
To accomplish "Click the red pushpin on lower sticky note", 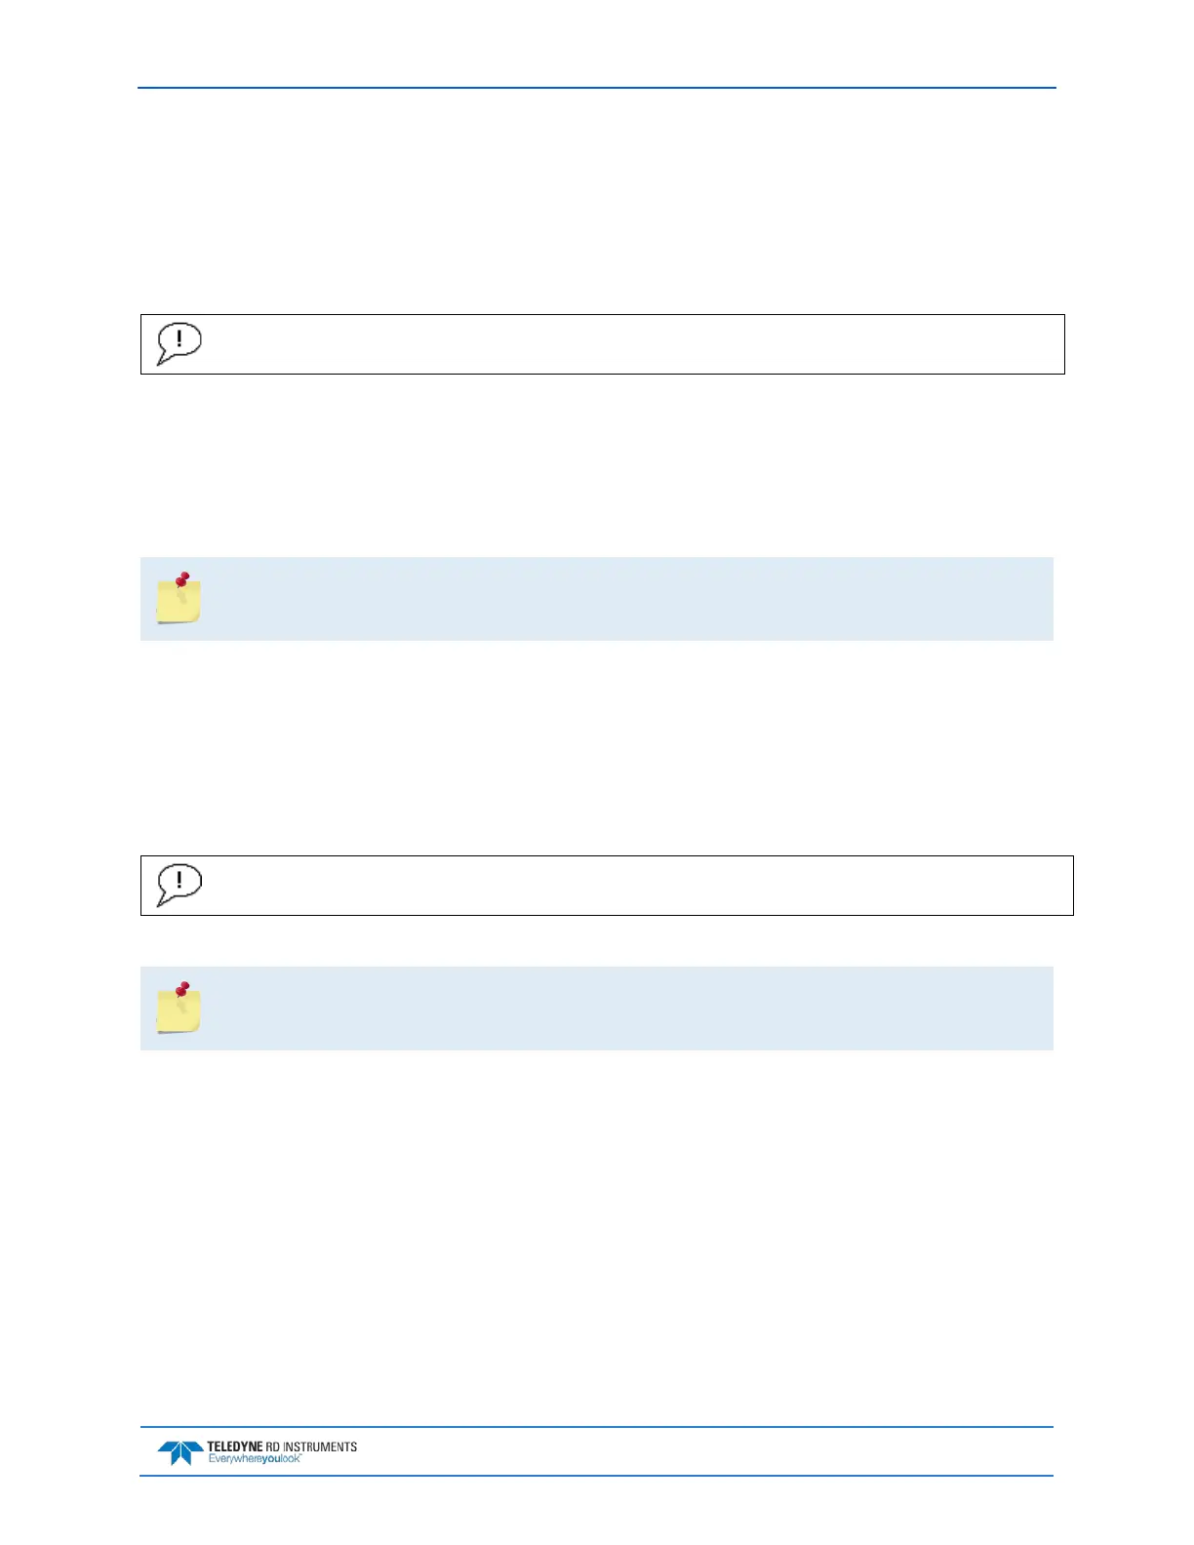I will point(181,989).
